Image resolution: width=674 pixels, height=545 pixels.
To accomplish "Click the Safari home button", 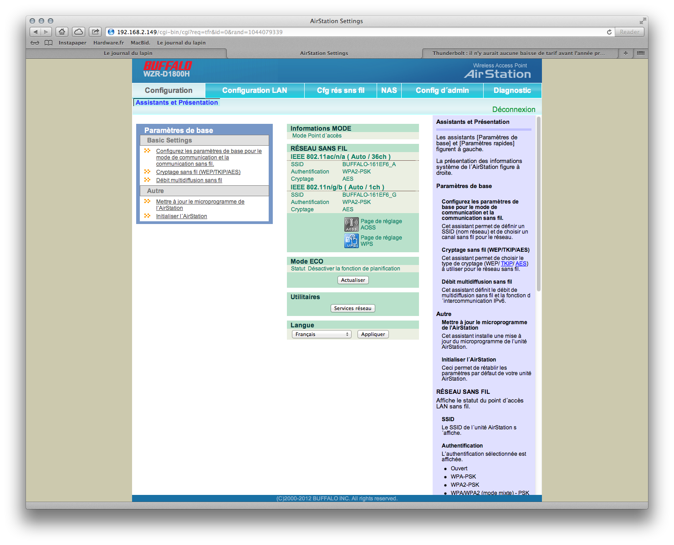I will point(62,32).
